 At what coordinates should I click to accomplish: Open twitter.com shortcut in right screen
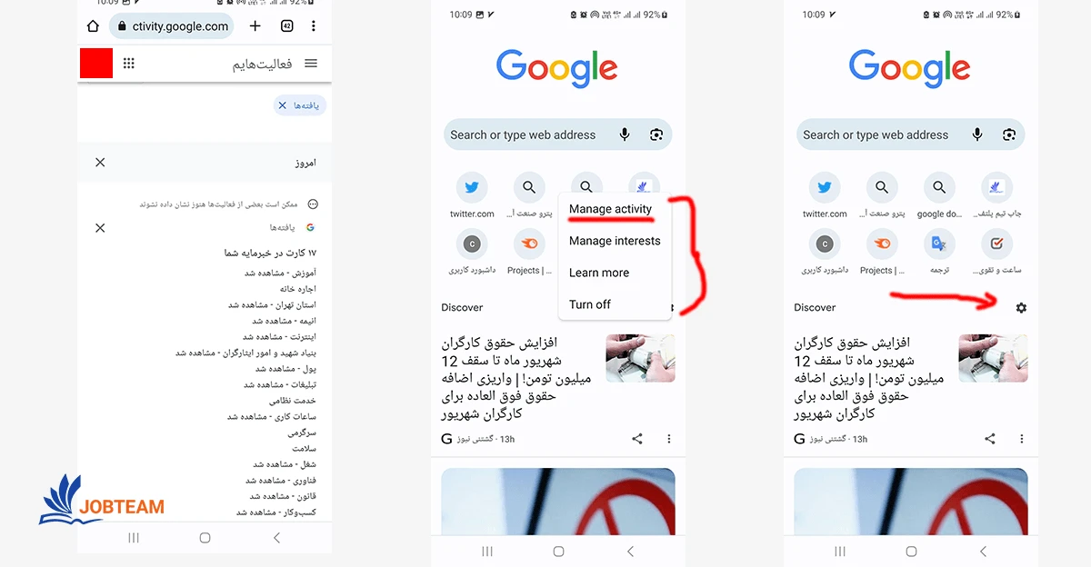click(825, 196)
